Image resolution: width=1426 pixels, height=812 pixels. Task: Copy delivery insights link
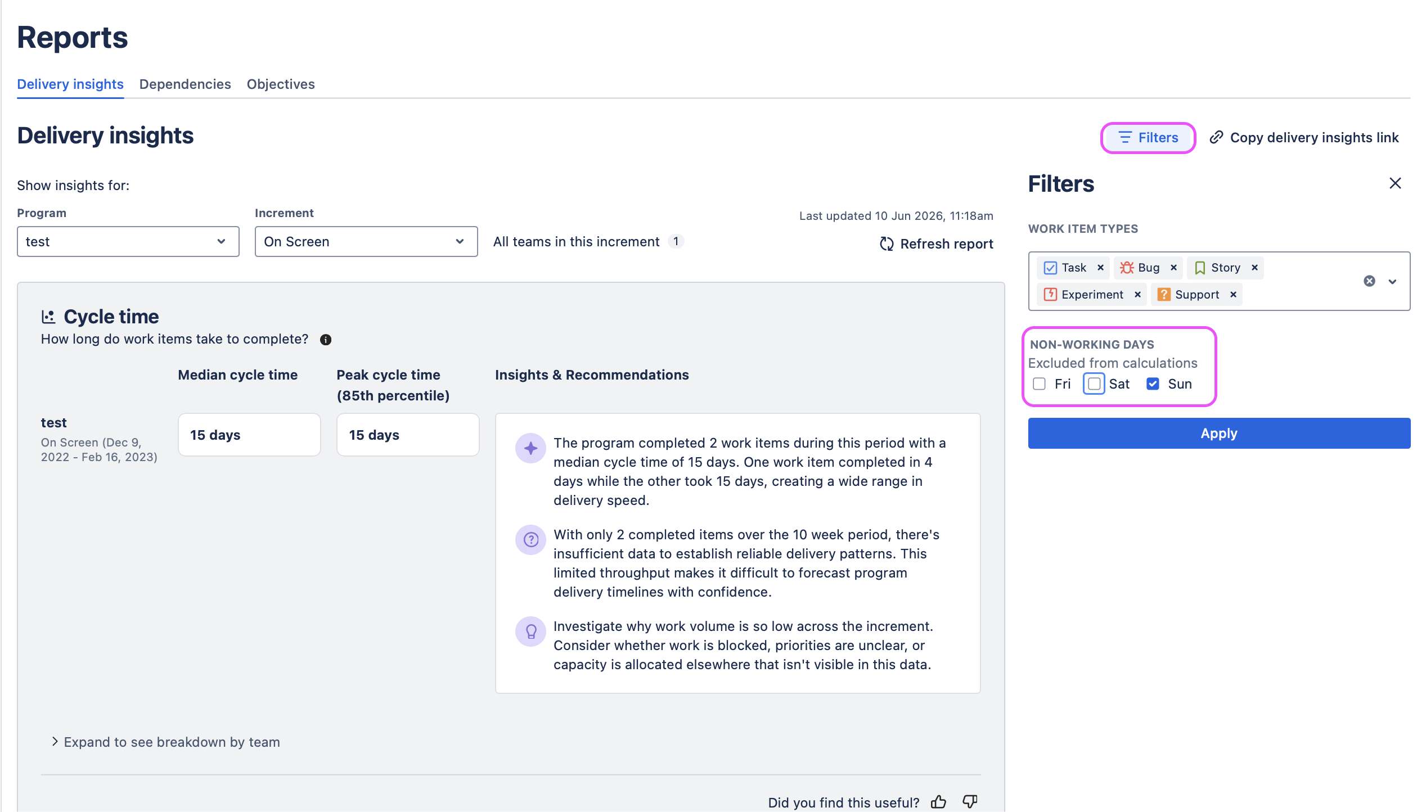coord(1304,138)
